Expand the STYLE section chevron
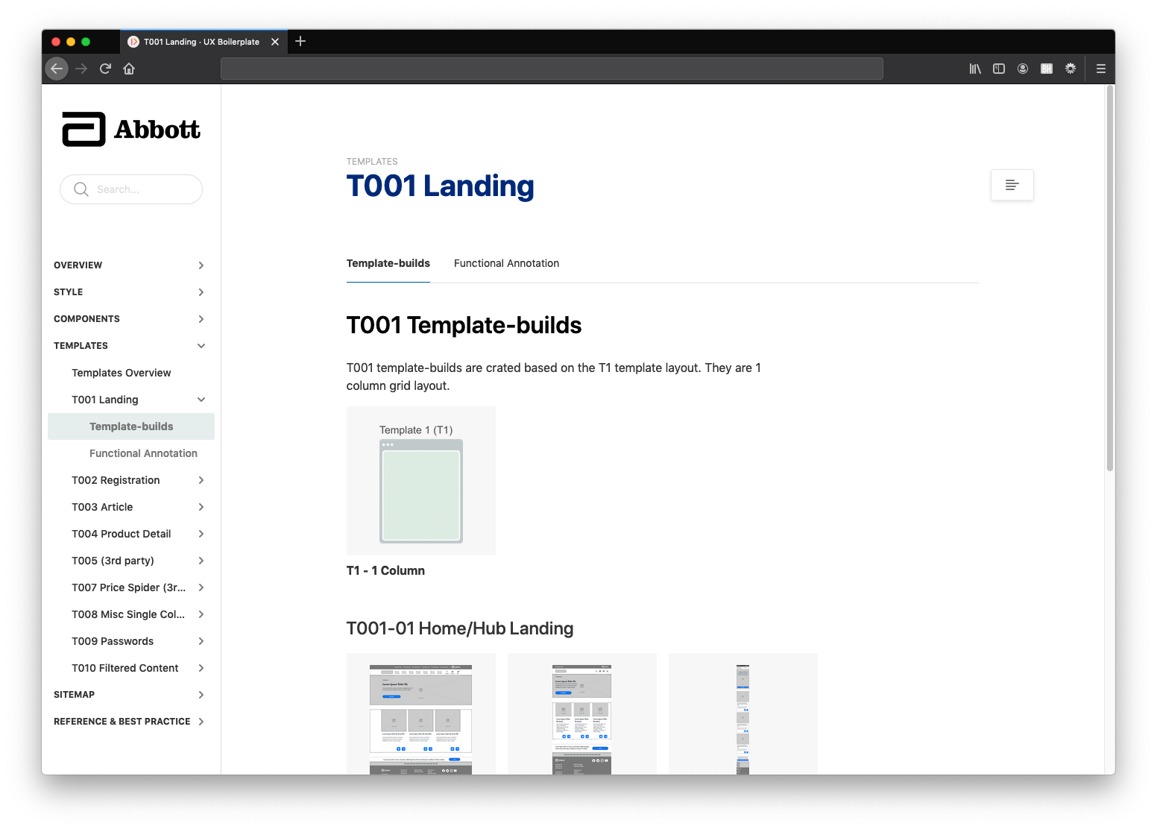Viewport: 1157px width, 829px height. pos(201,291)
